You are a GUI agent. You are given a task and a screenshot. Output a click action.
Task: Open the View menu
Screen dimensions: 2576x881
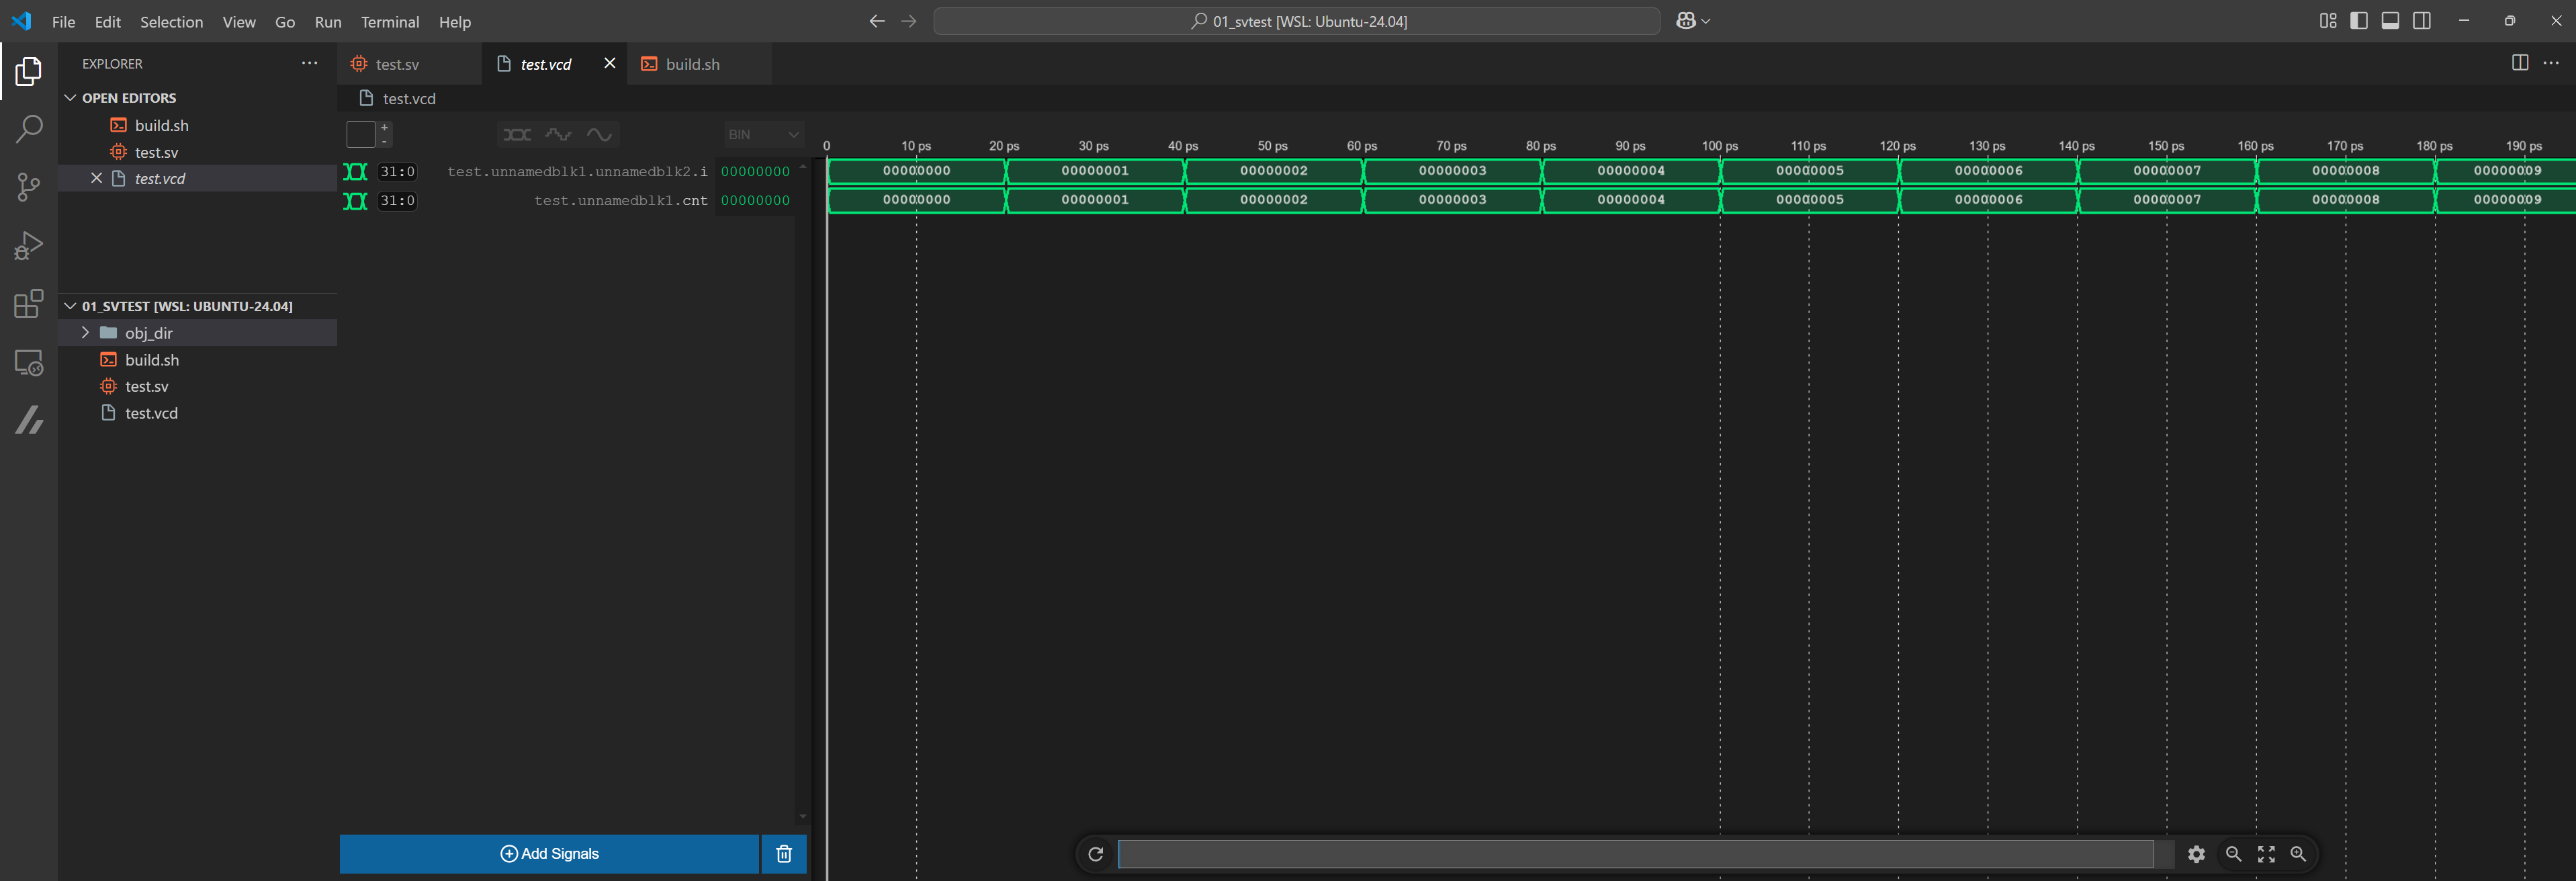pos(239,21)
